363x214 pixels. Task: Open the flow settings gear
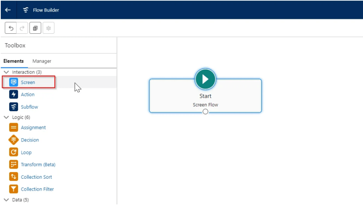click(x=48, y=28)
